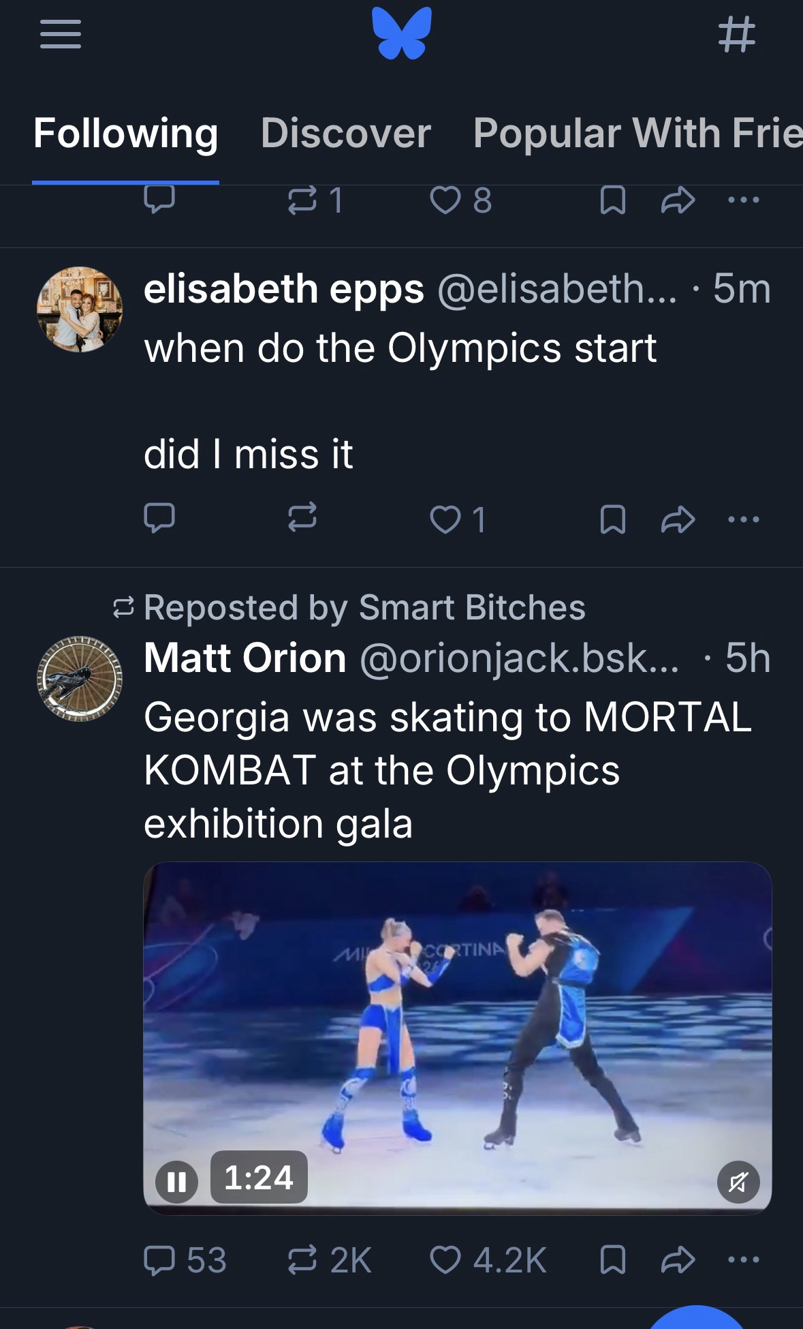Repost Matt Orion's skating video post
This screenshot has height=1329, width=803.
click(x=302, y=1259)
